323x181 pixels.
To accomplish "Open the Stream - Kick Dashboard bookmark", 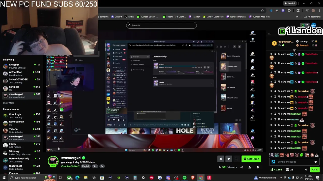I will point(174,17).
